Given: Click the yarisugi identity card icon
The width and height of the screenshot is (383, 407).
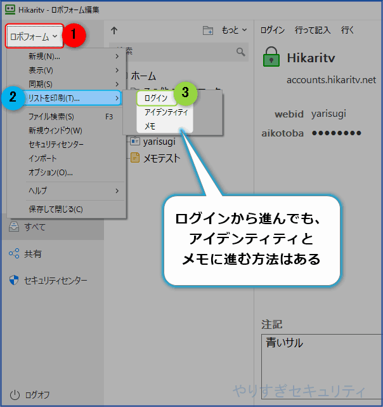Looking at the screenshot, I should point(135,142).
